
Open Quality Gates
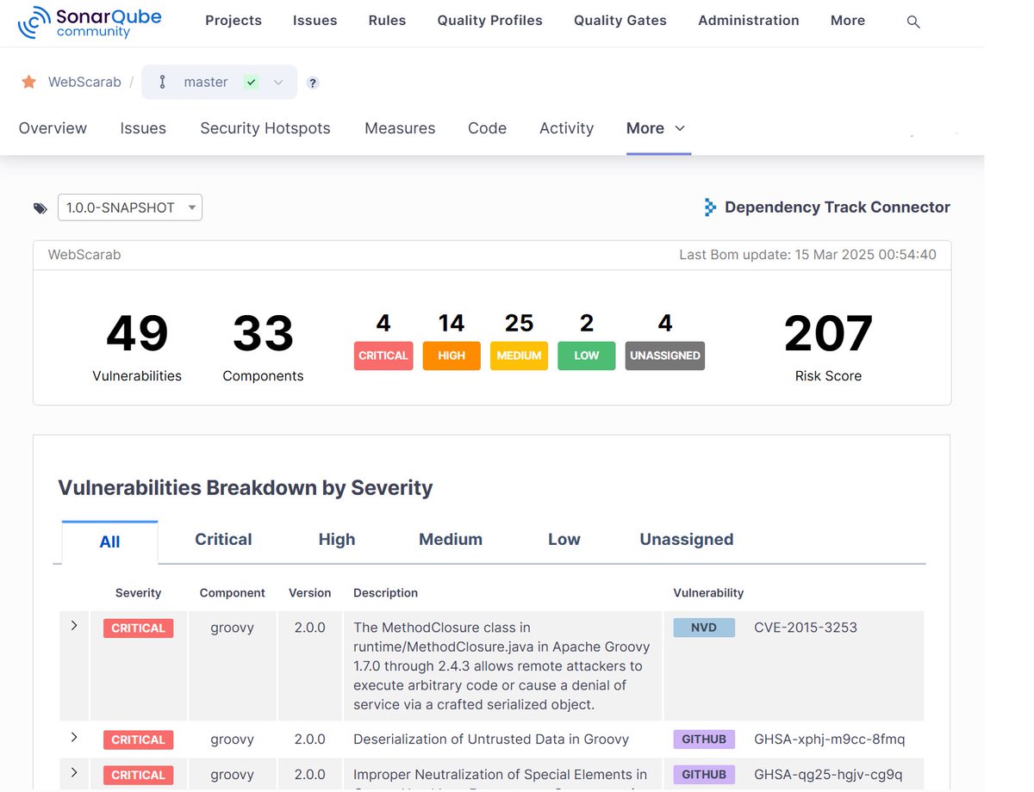coord(620,21)
